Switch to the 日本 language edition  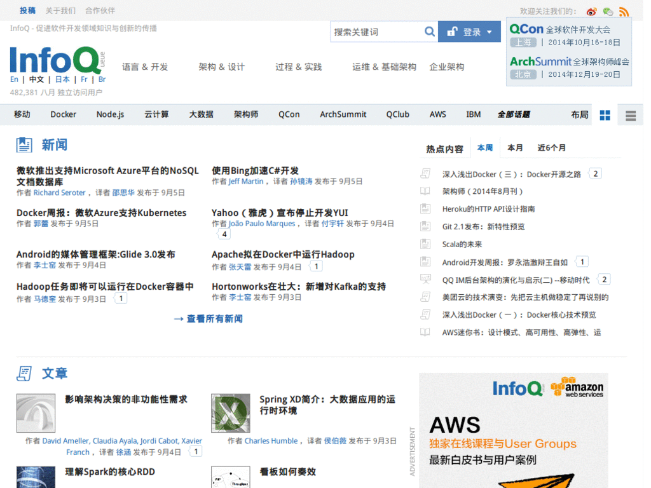(x=62, y=79)
